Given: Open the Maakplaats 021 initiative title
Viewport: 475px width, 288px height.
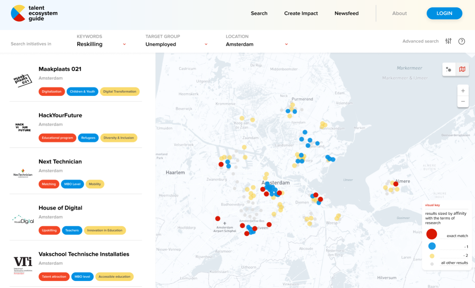Looking at the screenshot, I should click(60, 69).
